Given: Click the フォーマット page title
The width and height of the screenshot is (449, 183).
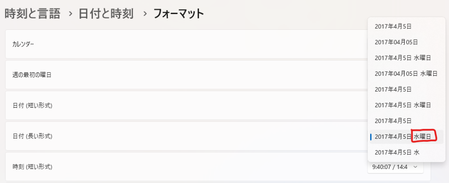Looking at the screenshot, I should (178, 14).
